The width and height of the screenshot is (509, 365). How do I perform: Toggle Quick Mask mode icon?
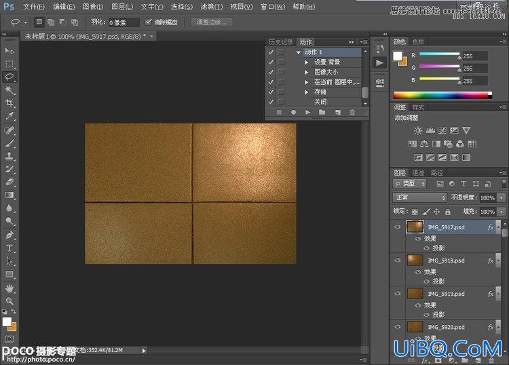tap(9, 339)
